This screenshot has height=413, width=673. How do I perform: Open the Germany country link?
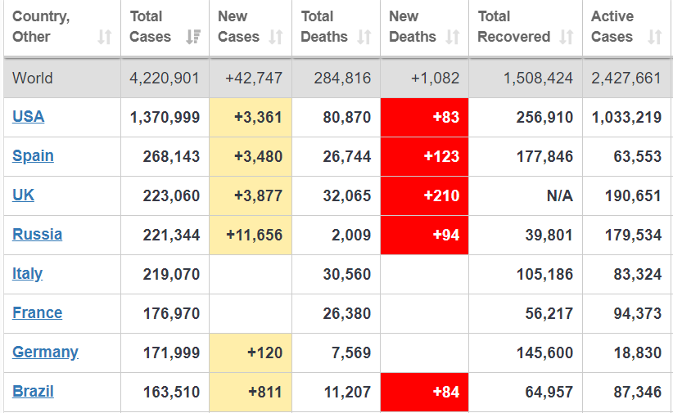[45, 352]
